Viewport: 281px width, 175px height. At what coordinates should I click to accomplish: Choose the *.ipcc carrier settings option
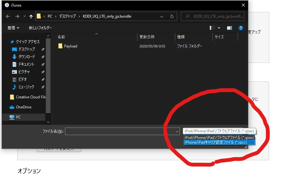point(219,142)
